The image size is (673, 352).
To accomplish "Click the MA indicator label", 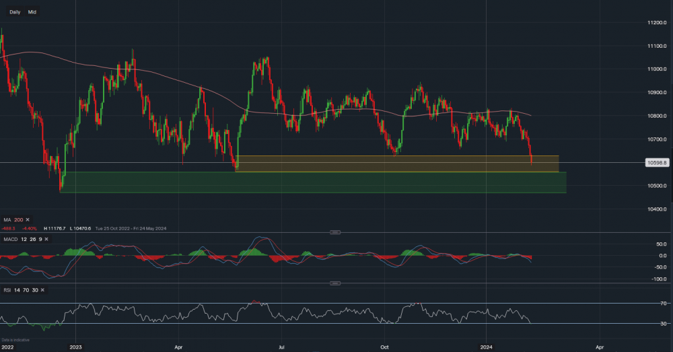I will click(7, 219).
